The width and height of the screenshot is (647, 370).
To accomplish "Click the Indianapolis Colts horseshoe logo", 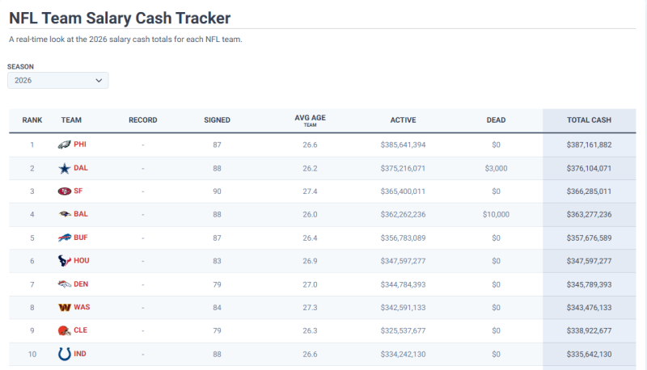I will point(65,354).
